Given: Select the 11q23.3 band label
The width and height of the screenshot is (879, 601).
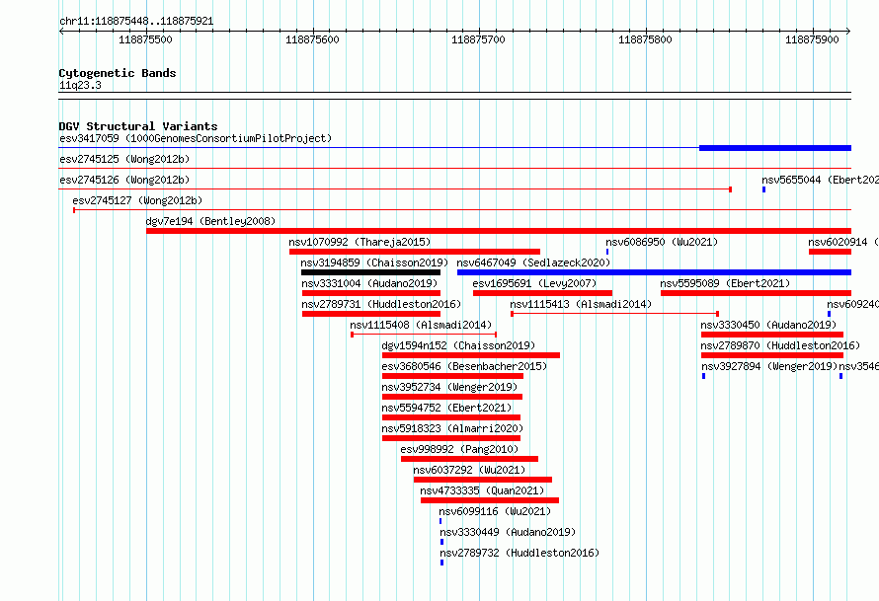Looking at the screenshot, I should (x=80, y=85).
